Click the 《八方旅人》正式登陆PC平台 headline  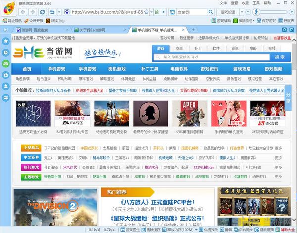(x=157, y=202)
